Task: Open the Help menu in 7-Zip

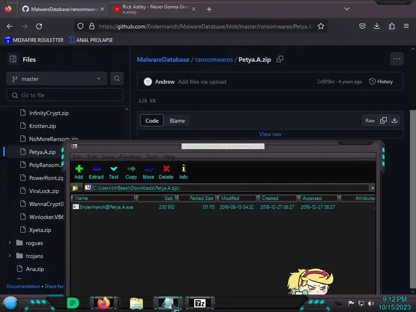Action: [x=169, y=157]
